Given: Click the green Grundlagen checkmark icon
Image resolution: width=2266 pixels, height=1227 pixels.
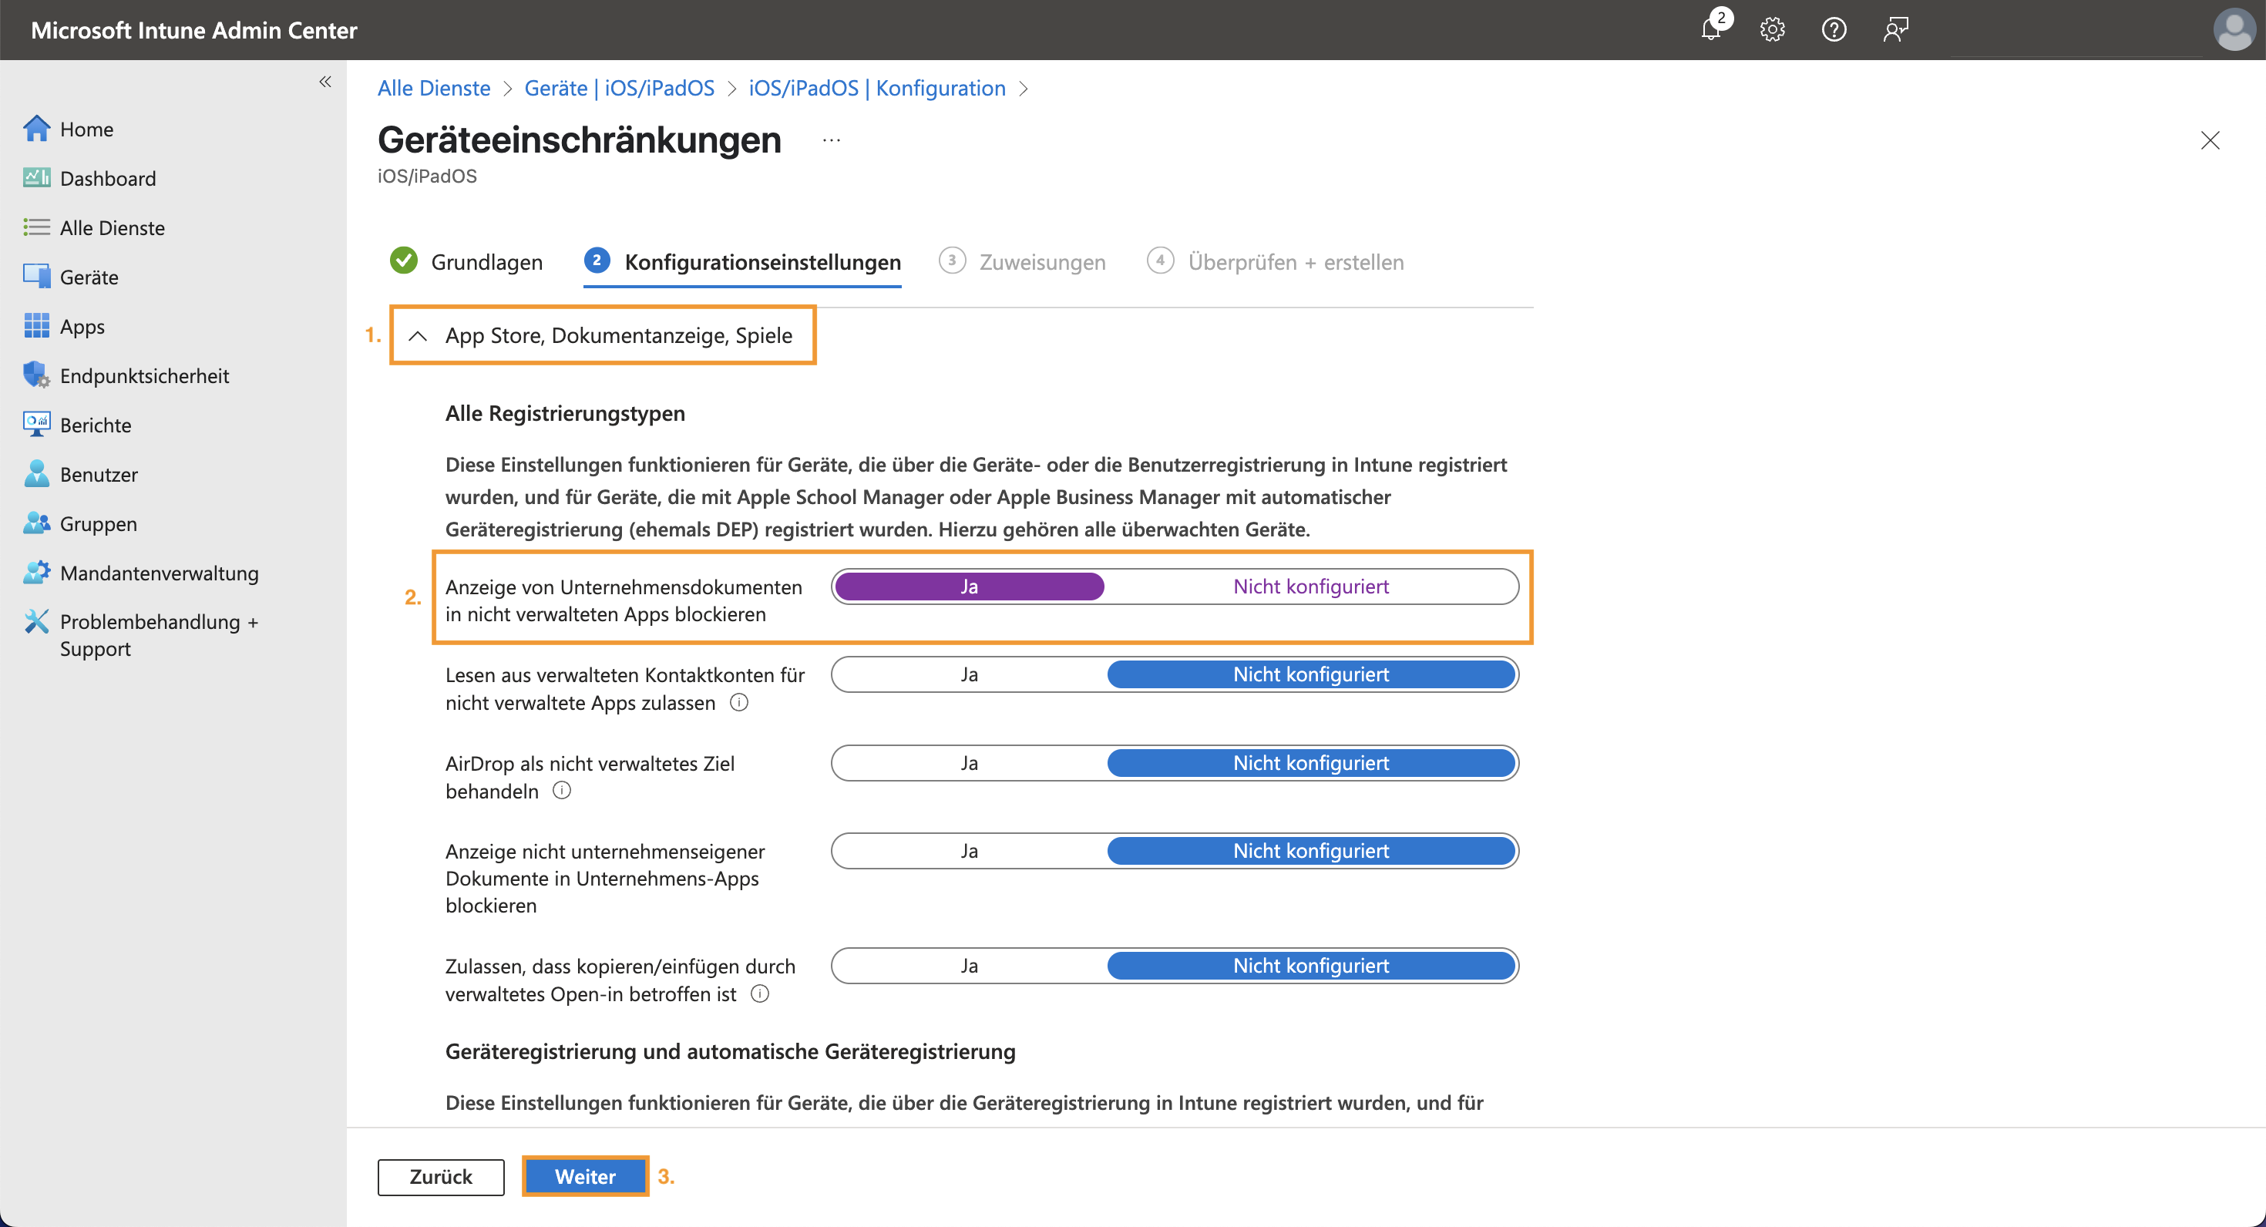Looking at the screenshot, I should pyautogui.click(x=404, y=261).
